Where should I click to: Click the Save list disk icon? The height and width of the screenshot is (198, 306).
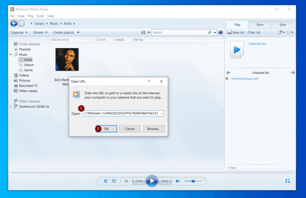point(229,32)
